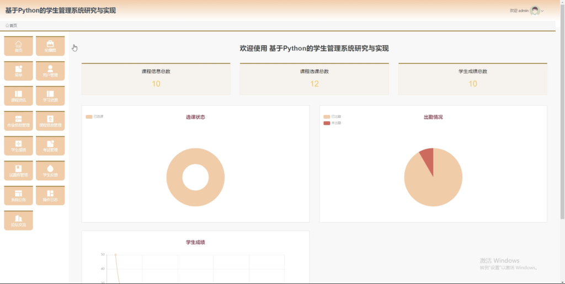Click the system title in header
This screenshot has width=565, height=284.
tap(61, 10)
